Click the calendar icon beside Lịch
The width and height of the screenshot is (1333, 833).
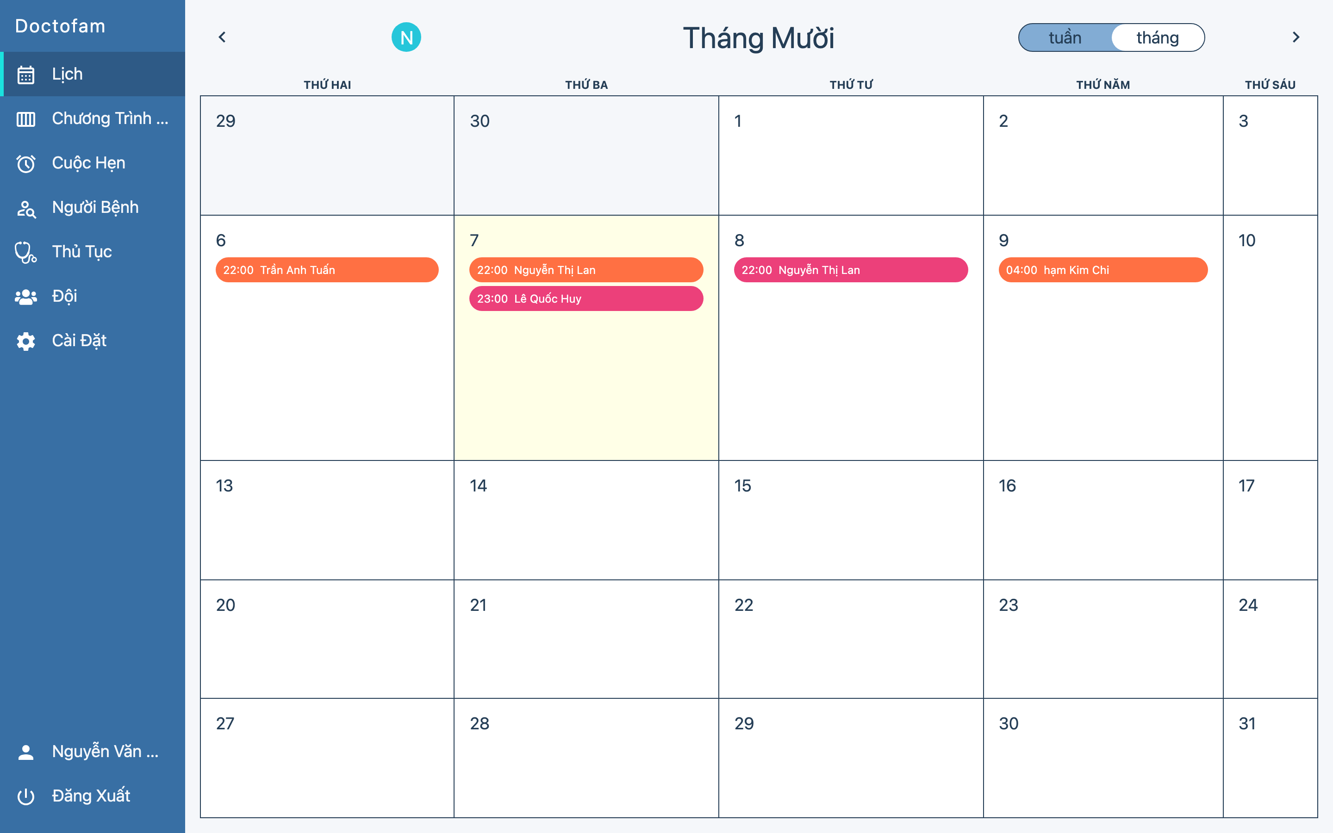(26, 75)
